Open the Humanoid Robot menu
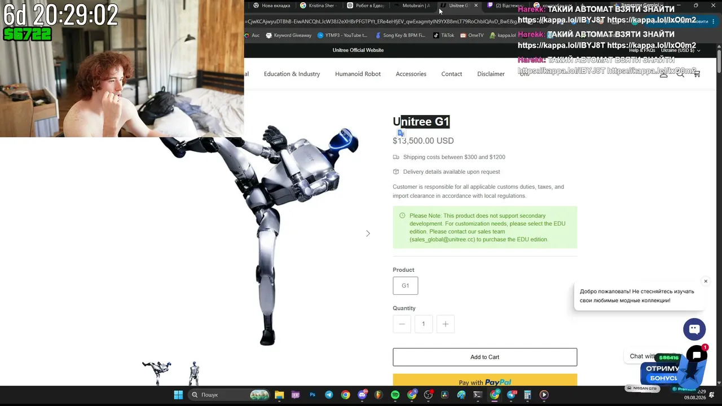This screenshot has height=406, width=722. 358,74
